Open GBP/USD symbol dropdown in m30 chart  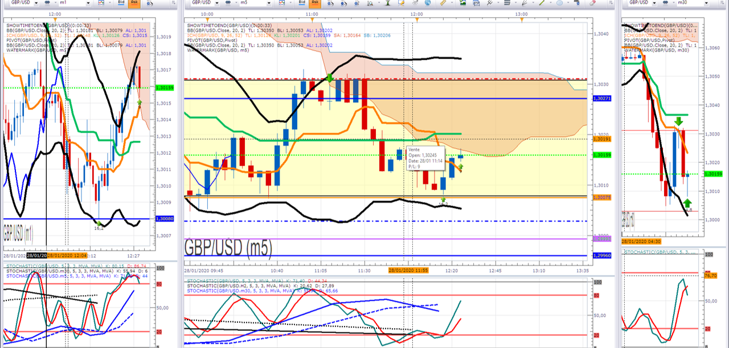pos(654,3)
